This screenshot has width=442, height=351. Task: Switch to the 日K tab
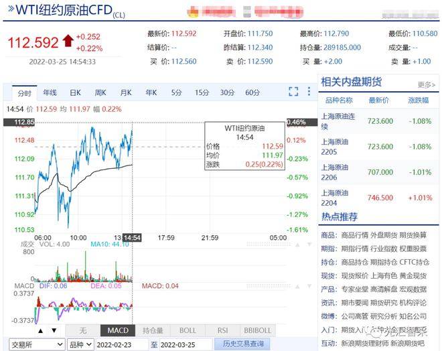pos(75,92)
